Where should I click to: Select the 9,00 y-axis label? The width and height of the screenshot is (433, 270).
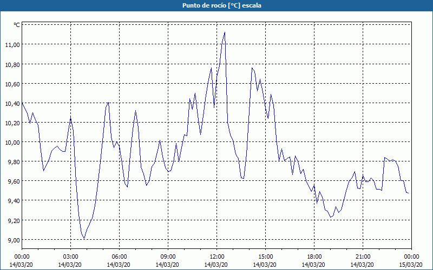tap(15, 240)
